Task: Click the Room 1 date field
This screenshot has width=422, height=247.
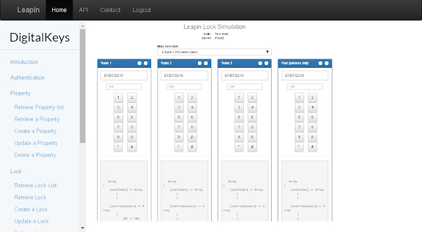Action: tap(124, 76)
